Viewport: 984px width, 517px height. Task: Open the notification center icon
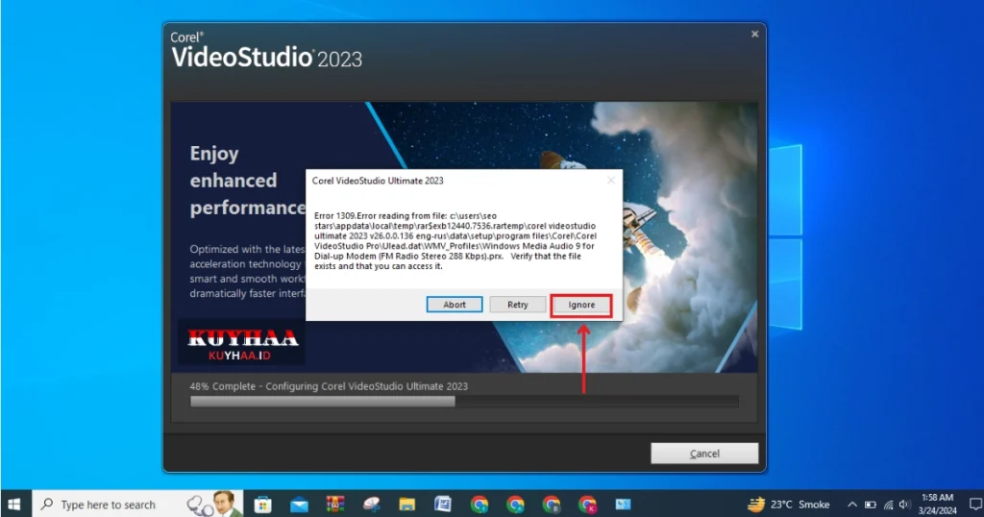coord(975,505)
